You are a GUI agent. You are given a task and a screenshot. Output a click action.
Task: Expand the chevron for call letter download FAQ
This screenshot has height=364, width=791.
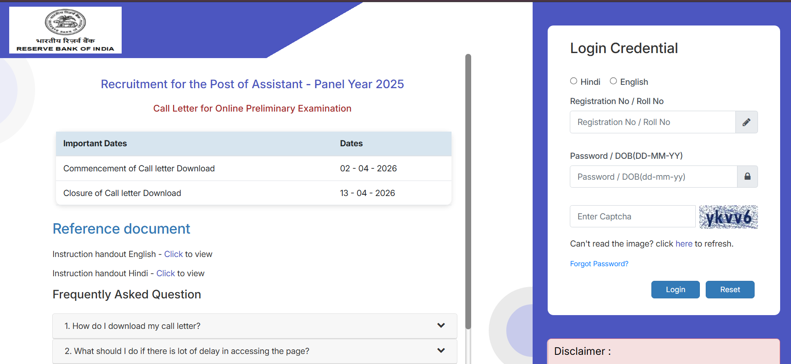pyautogui.click(x=441, y=326)
